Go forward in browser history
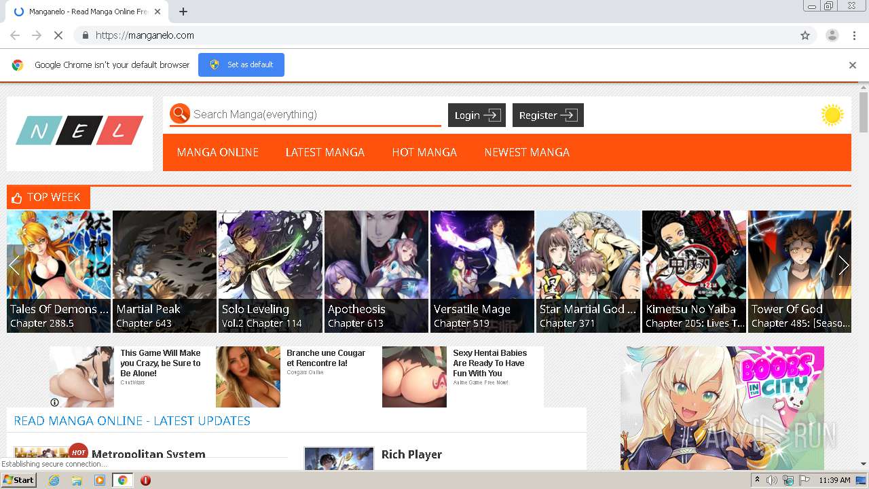The image size is (869, 489). pyautogui.click(x=37, y=35)
